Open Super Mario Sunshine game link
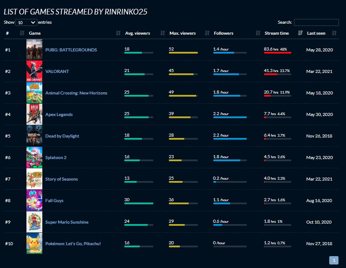The image size is (346, 268). pos(67,222)
